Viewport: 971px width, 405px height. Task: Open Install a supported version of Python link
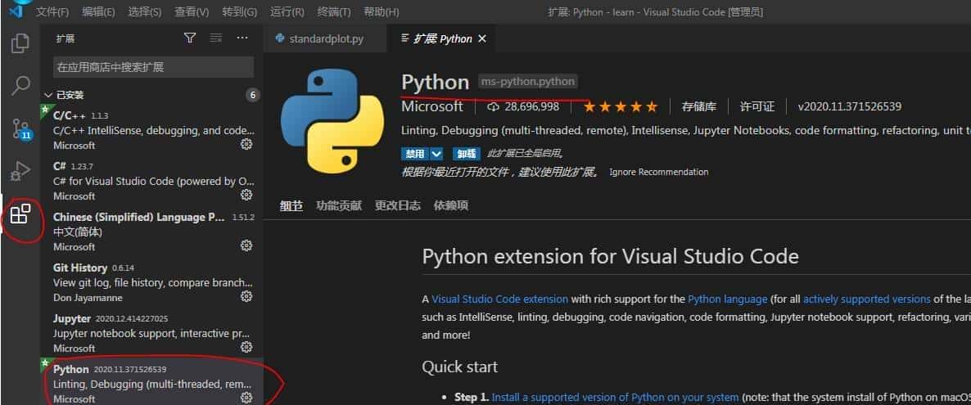[x=616, y=397]
